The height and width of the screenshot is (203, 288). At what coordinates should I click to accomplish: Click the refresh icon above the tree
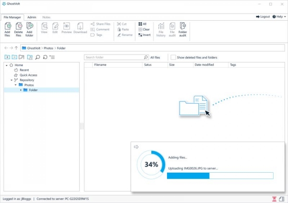pos(45,57)
